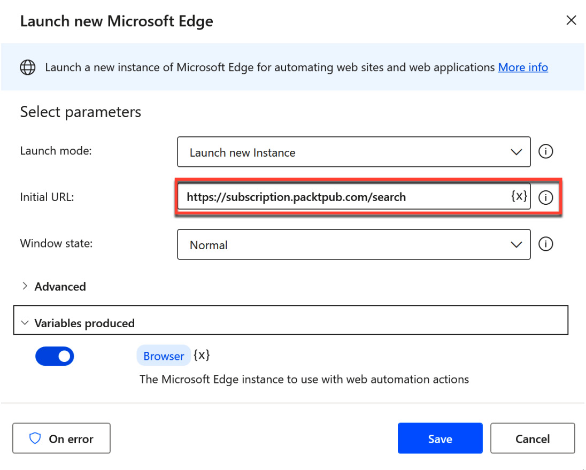The height and width of the screenshot is (470, 586).
Task: Cancel the dialog
Action: [x=533, y=438]
